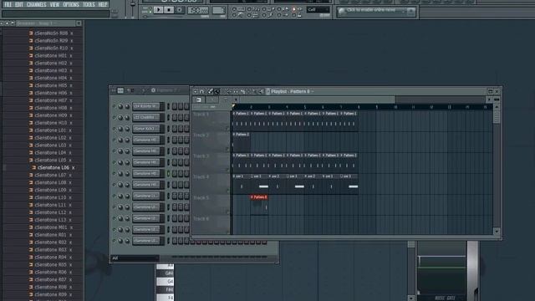Image resolution: width=535 pixels, height=301 pixels.
Task: Select cSenaNoSn R08 in the browser
Action: 51,33
